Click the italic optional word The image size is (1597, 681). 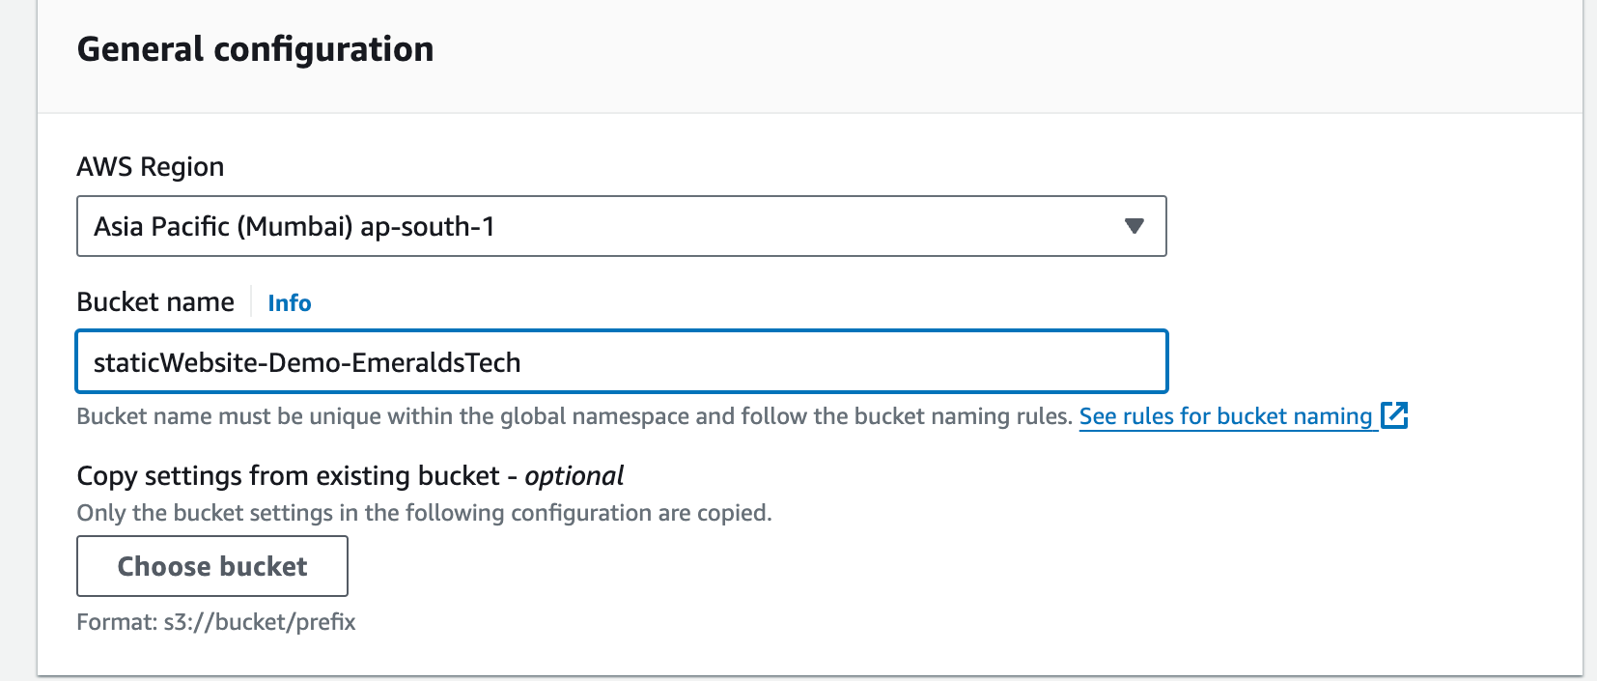pos(574,476)
